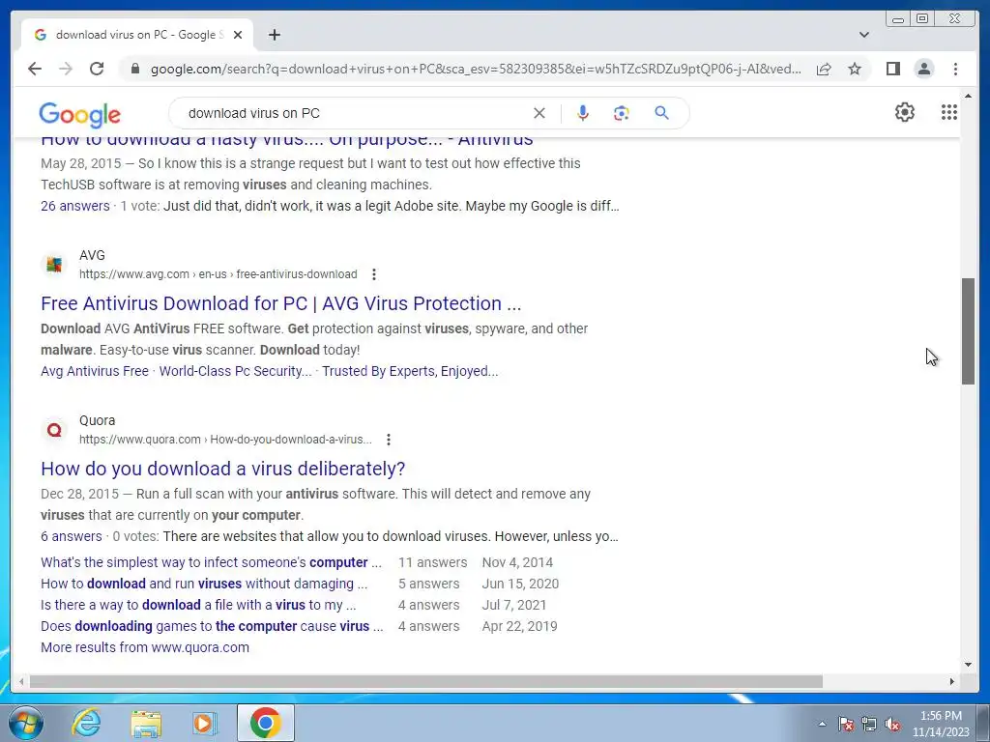This screenshot has height=742, width=990.
Task: Search by image with Google Lens
Action: pos(622,113)
